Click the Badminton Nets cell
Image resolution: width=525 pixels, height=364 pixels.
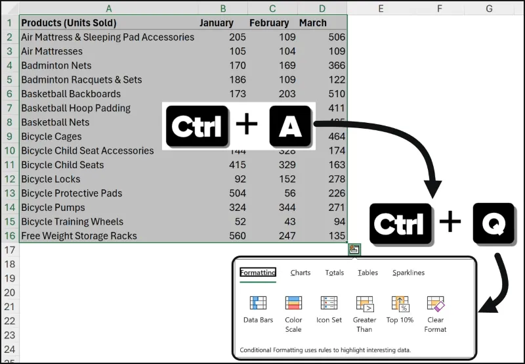(x=56, y=66)
